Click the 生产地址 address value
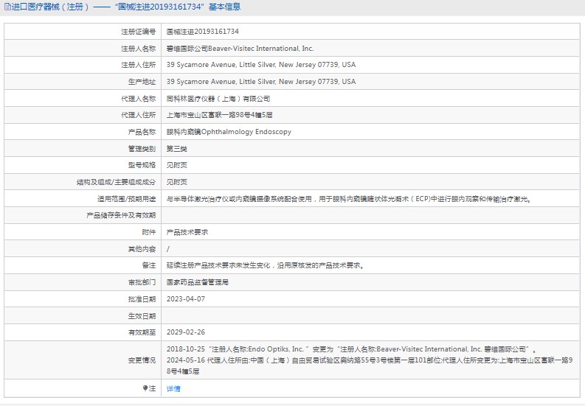585x406 pixels. [260, 82]
